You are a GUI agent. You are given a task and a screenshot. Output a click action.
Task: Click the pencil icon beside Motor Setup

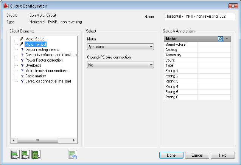pyautogui.click(x=22, y=39)
